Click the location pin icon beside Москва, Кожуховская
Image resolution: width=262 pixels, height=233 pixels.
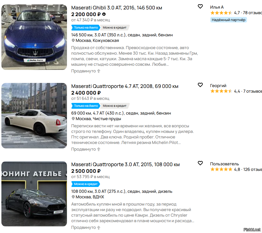73,40
